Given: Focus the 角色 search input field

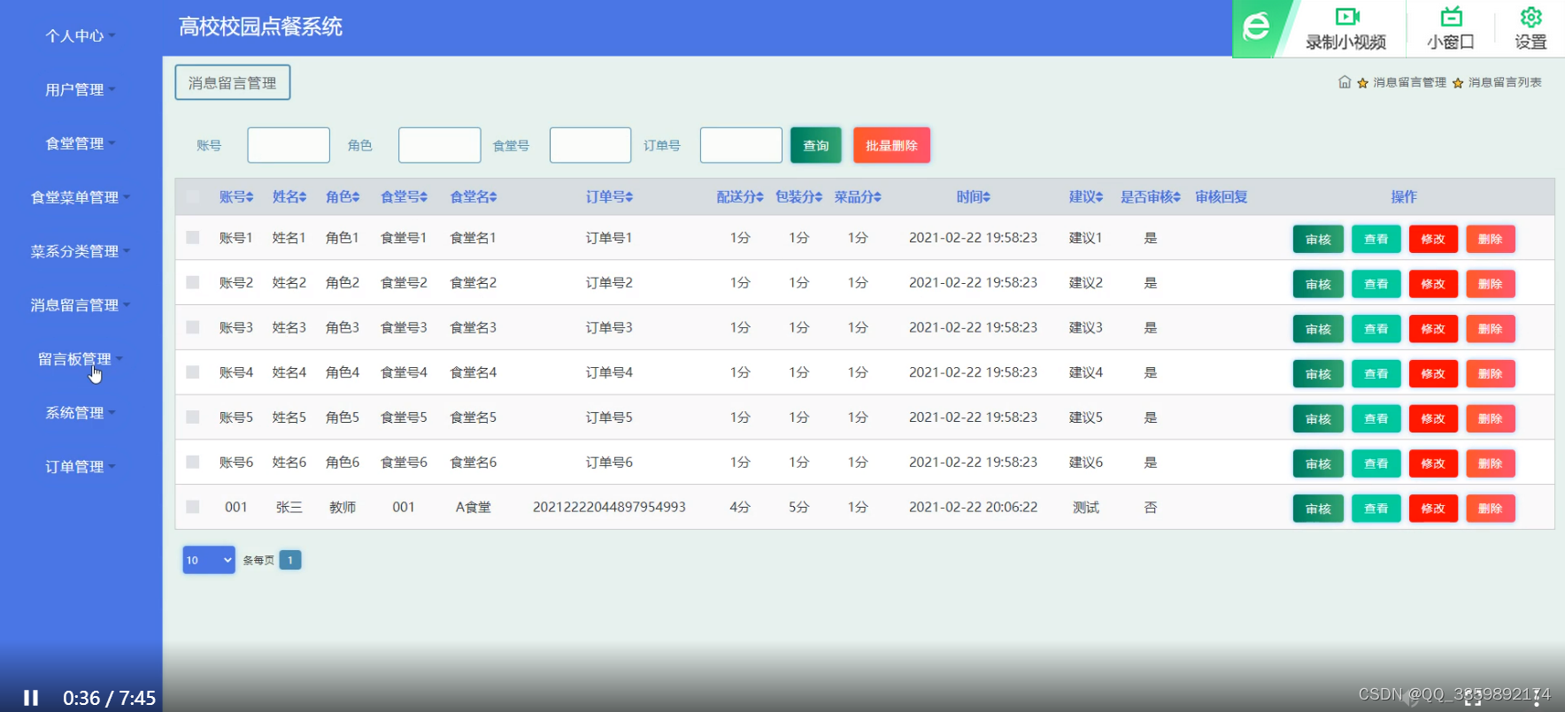Looking at the screenshot, I should 440,145.
